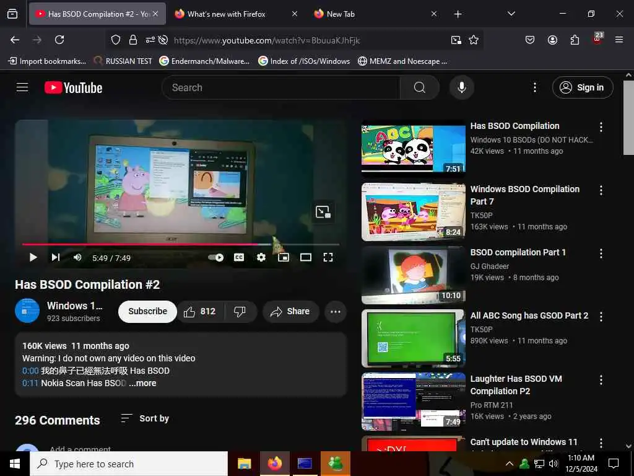Open picture-in-picture icon in the URL bar

tap(456, 40)
